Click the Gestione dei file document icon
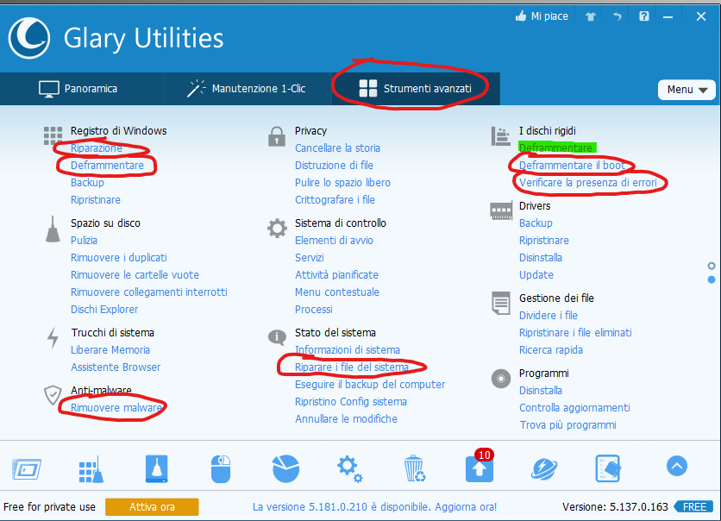Viewport: 721px width, 521px height. coord(501,303)
